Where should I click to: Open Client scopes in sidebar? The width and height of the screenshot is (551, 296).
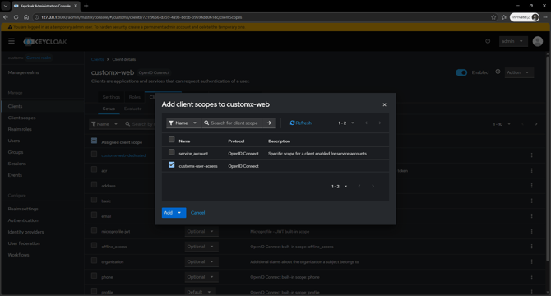(x=21, y=118)
